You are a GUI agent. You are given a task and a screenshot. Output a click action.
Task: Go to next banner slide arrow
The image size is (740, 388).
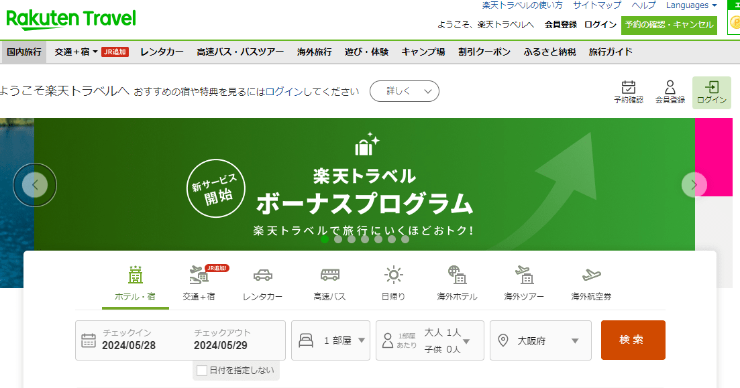pyautogui.click(x=694, y=185)
